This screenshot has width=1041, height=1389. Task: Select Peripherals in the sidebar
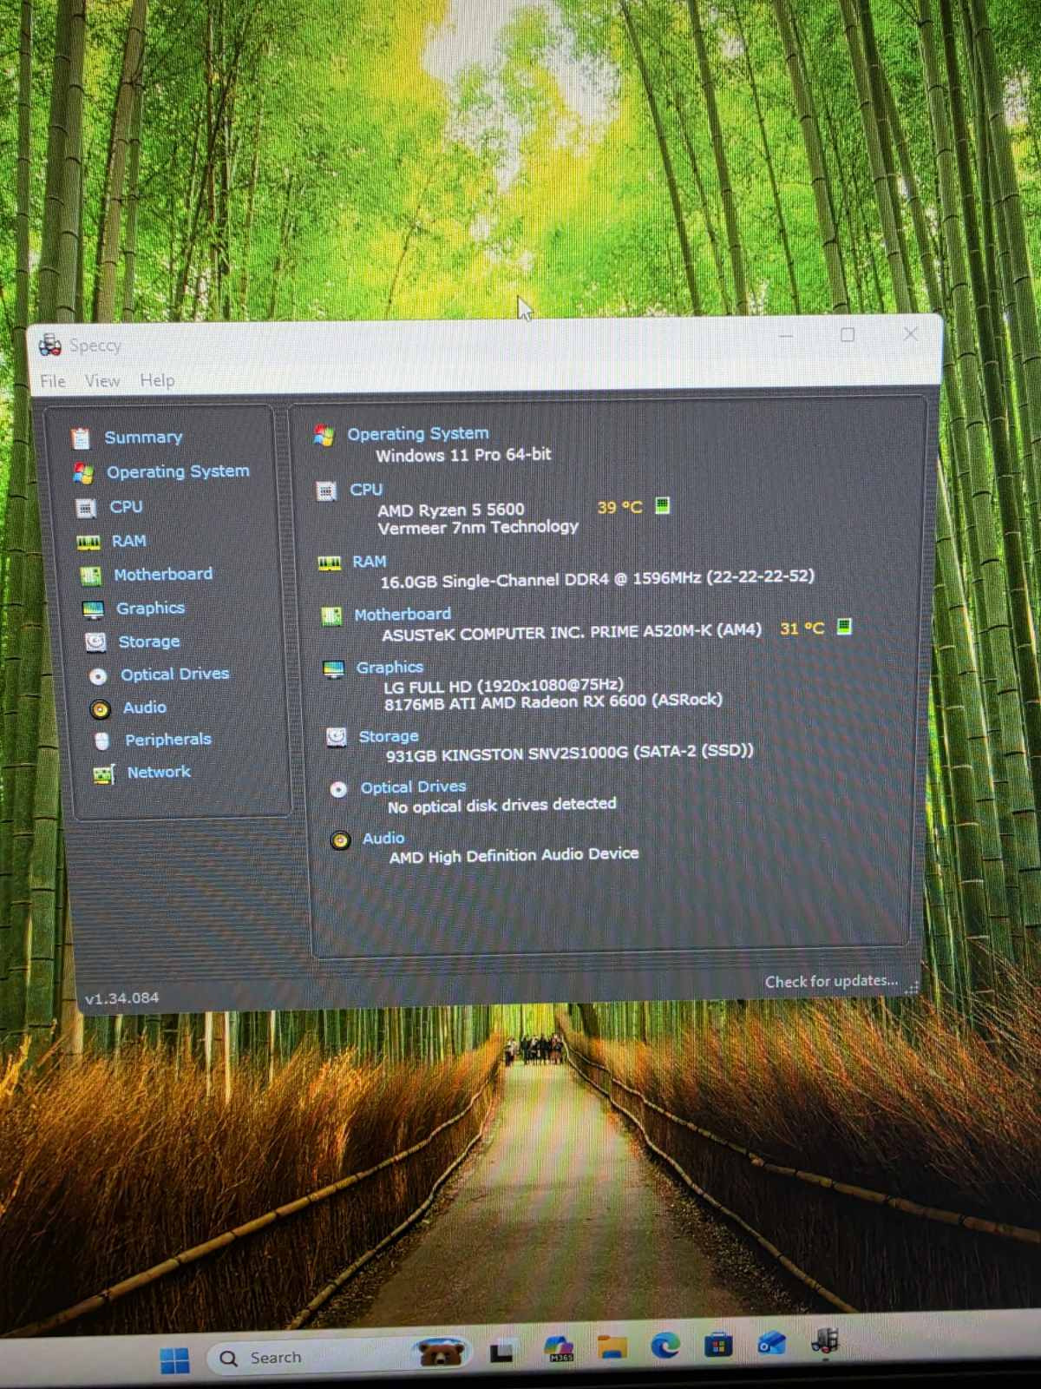coord(168,740)
